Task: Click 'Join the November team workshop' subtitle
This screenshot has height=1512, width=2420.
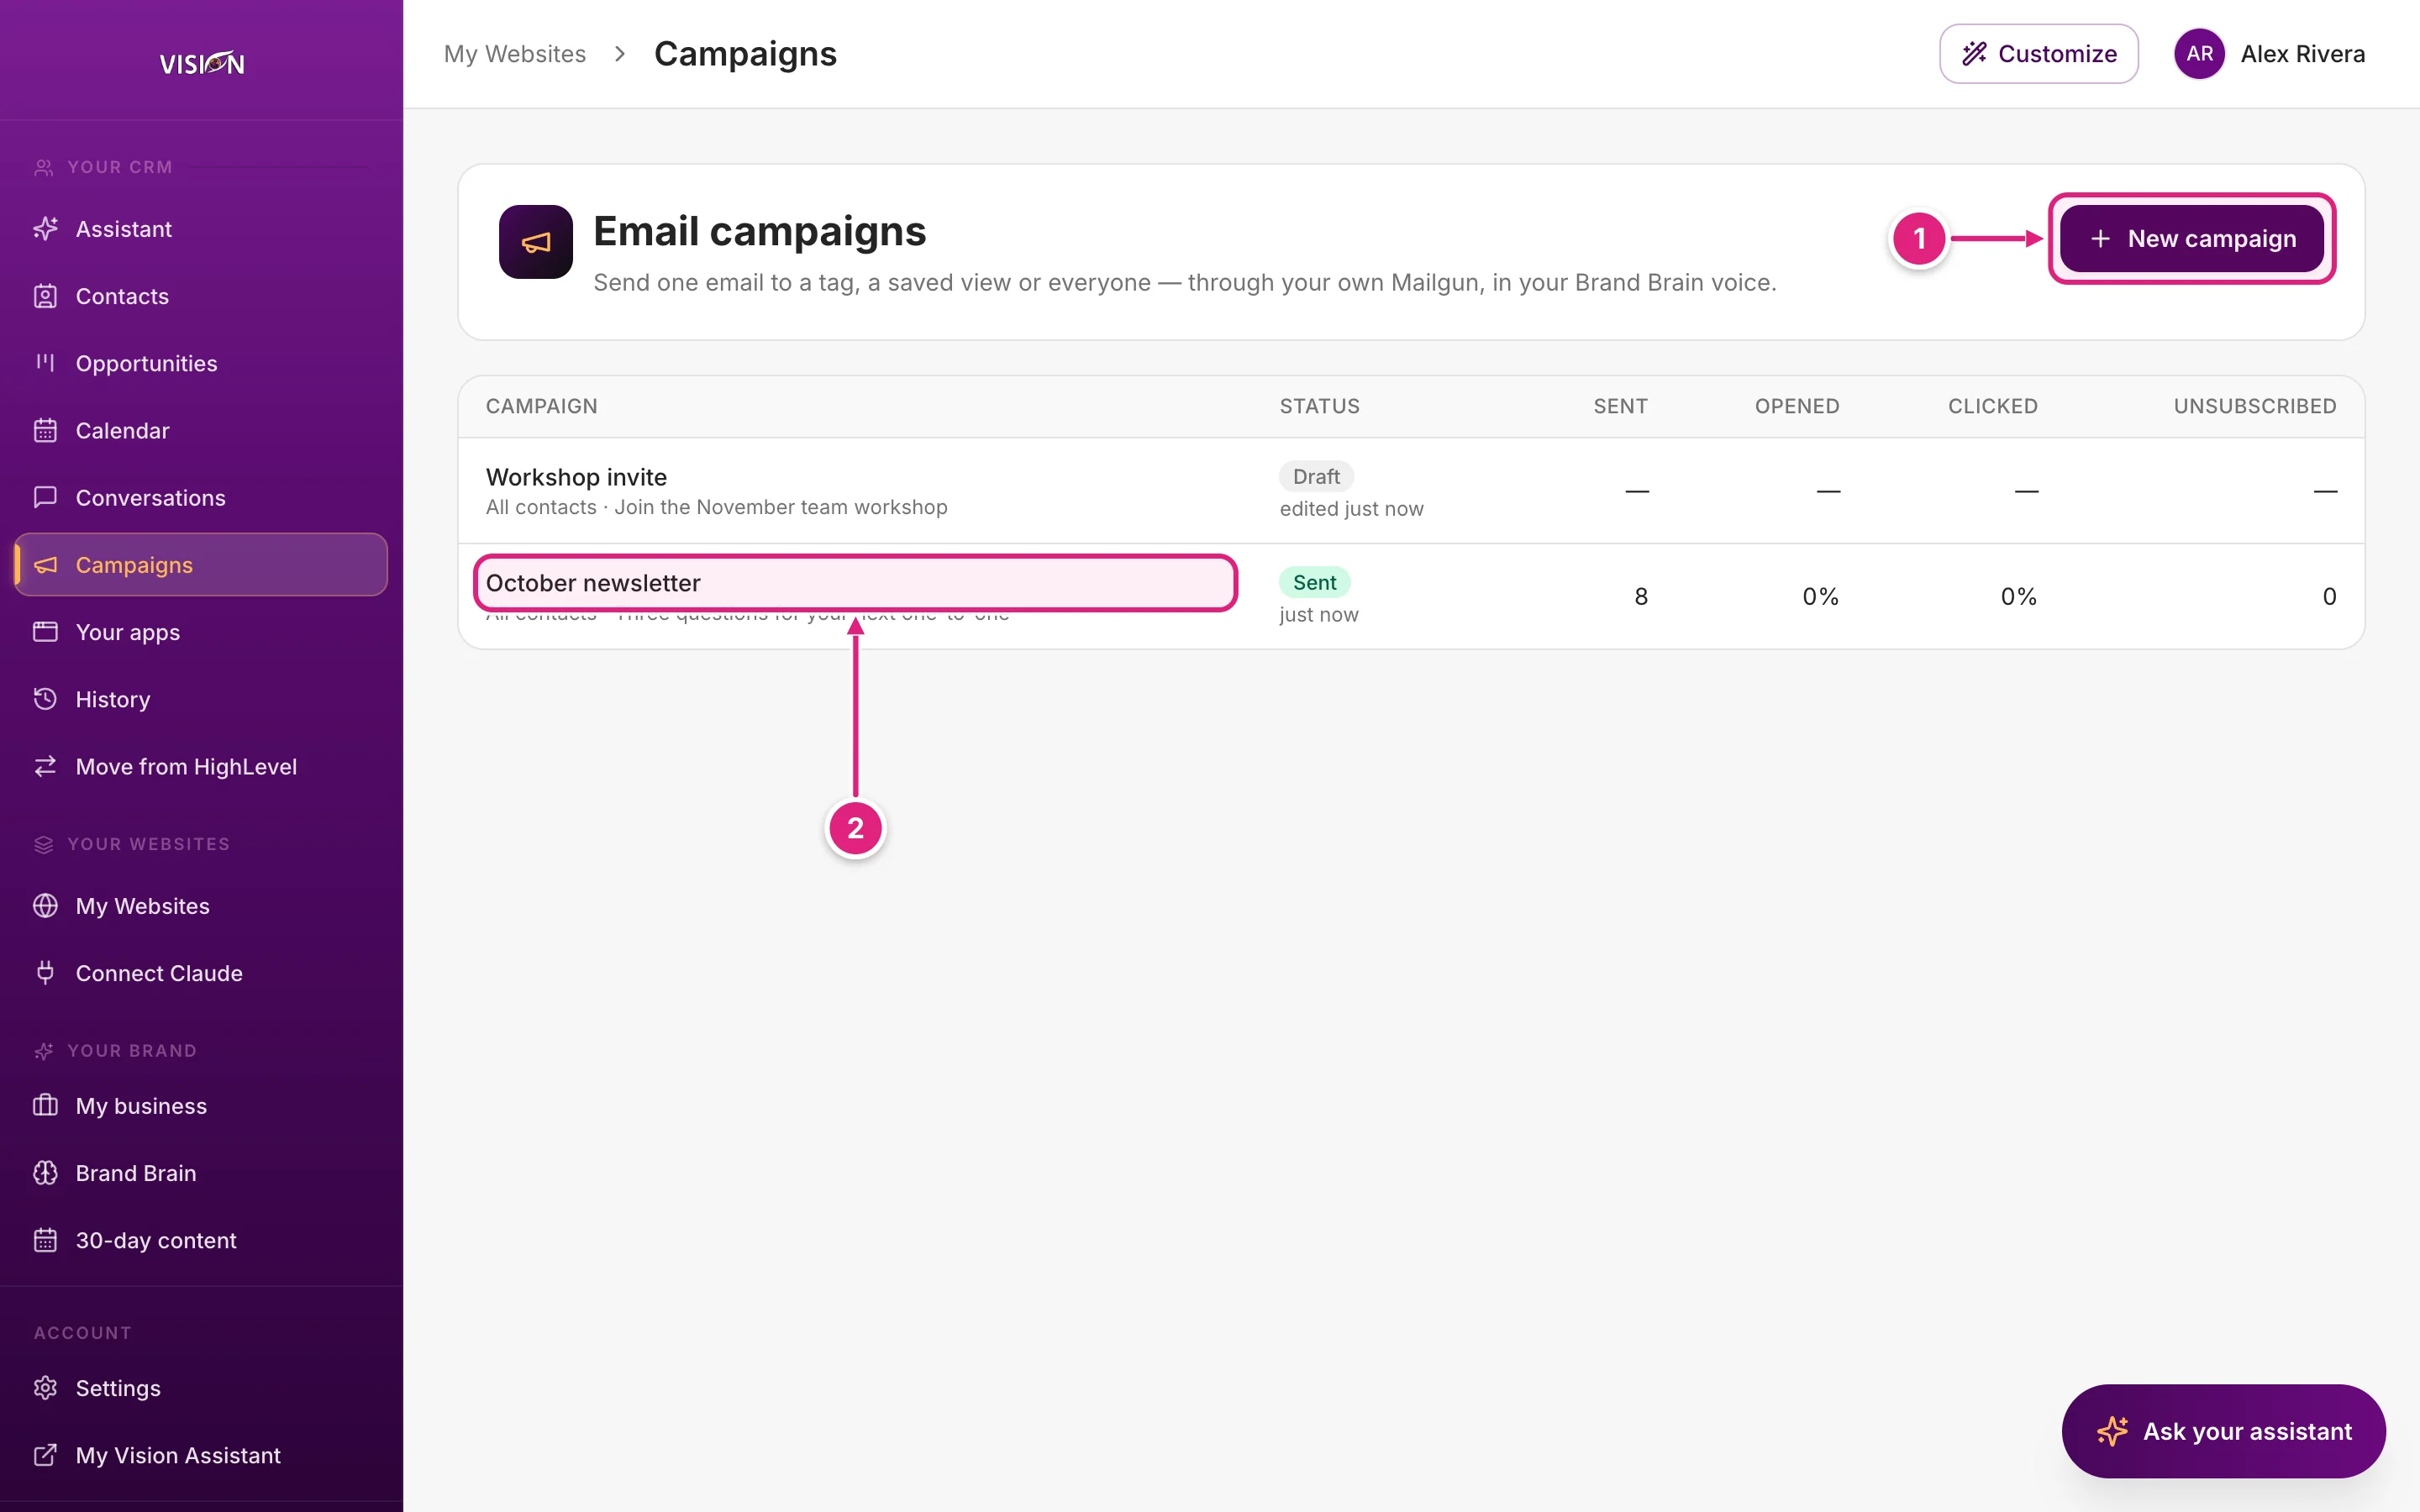Action: coord(781,507)
